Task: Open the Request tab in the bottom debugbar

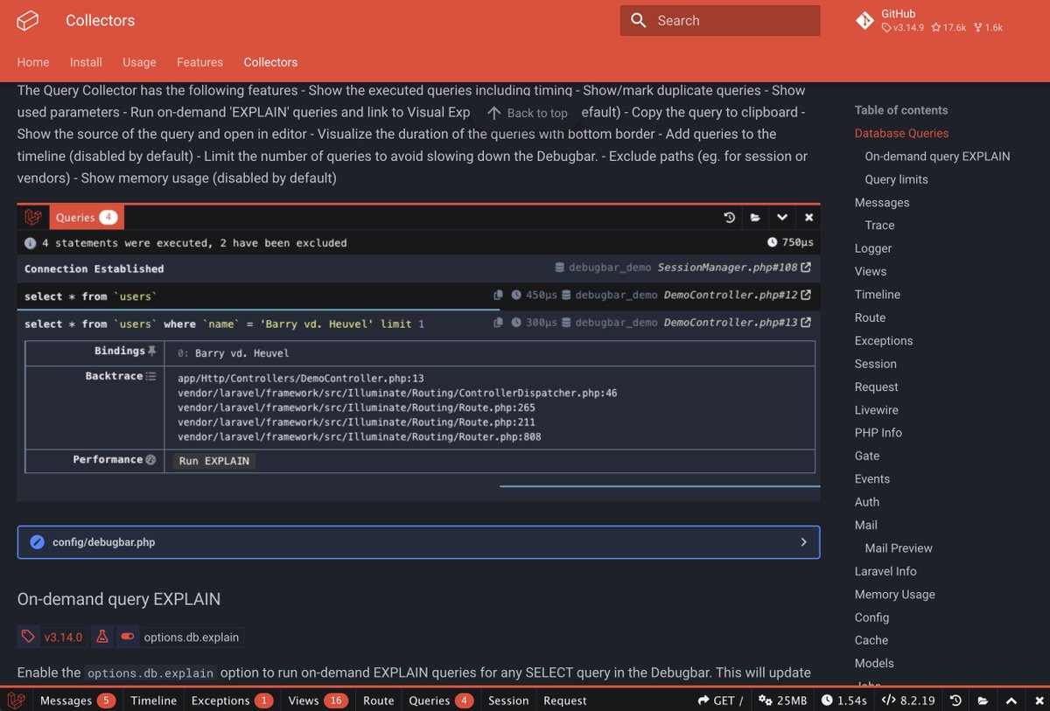Action: pos(565,701)
